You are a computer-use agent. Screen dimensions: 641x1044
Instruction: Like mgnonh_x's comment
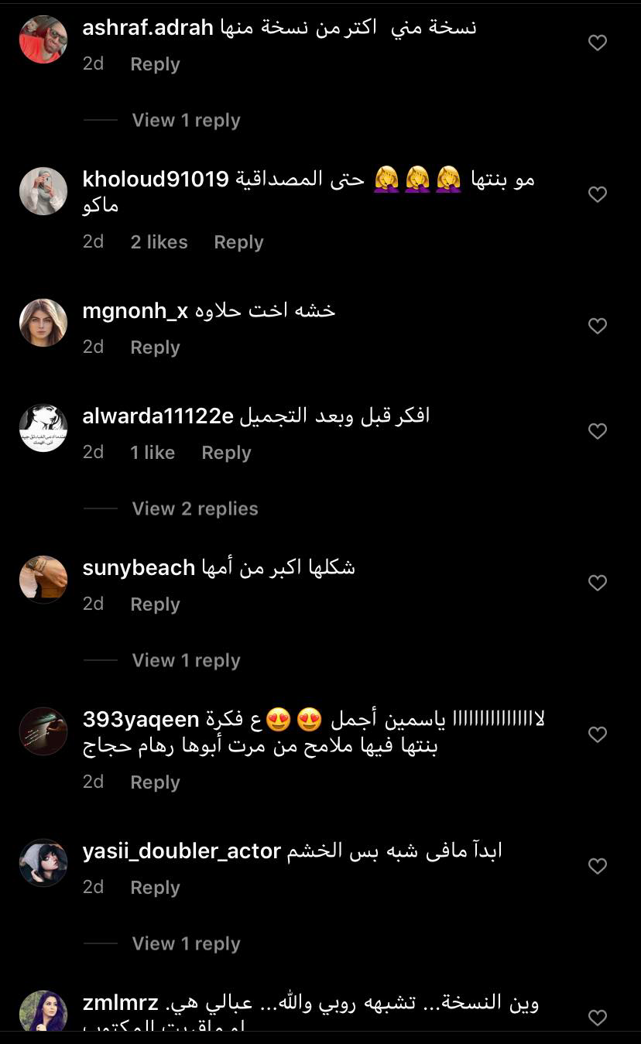pos(598,326)
